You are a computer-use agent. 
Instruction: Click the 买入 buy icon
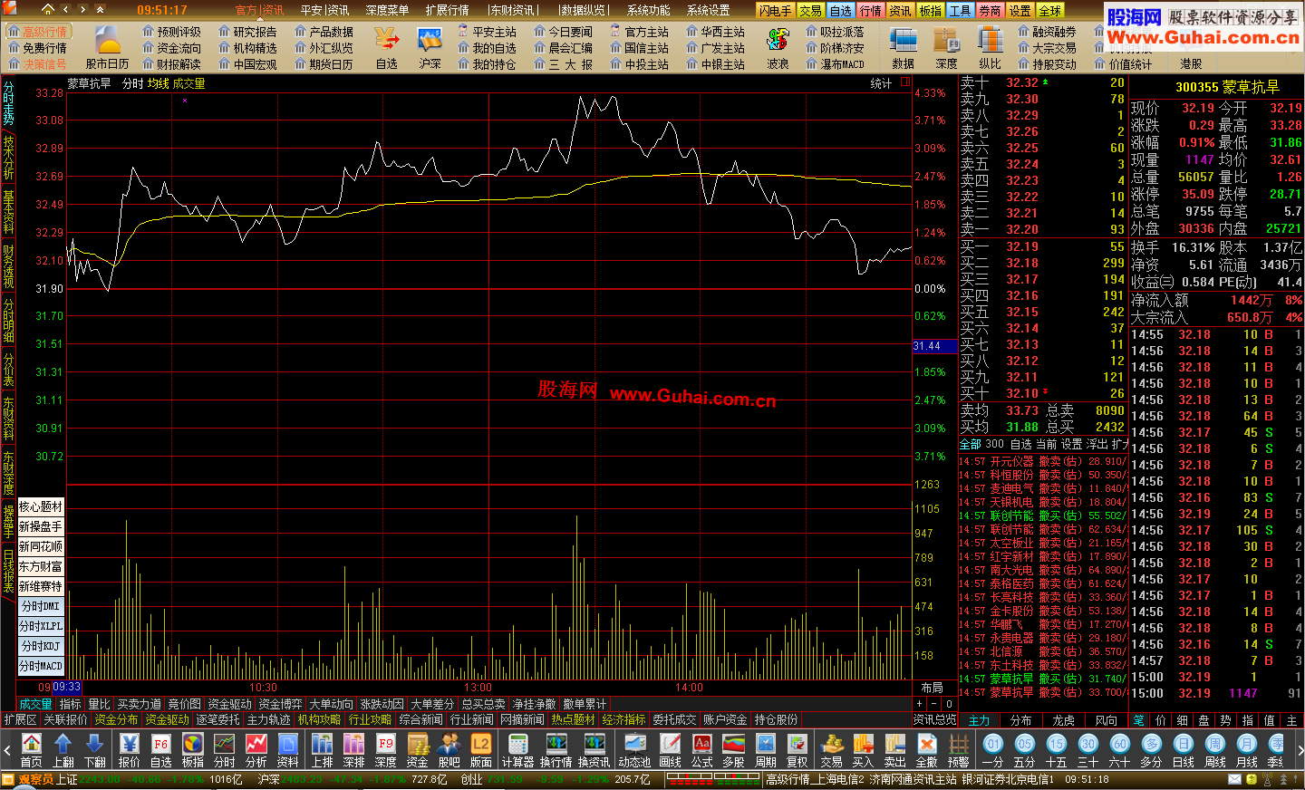(864, 750)
